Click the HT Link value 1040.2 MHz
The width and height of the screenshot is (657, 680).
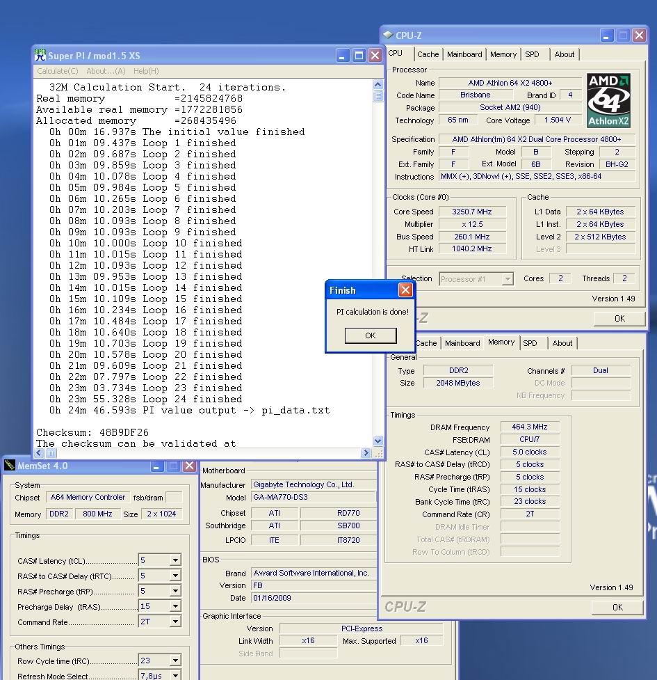(472, 248)
